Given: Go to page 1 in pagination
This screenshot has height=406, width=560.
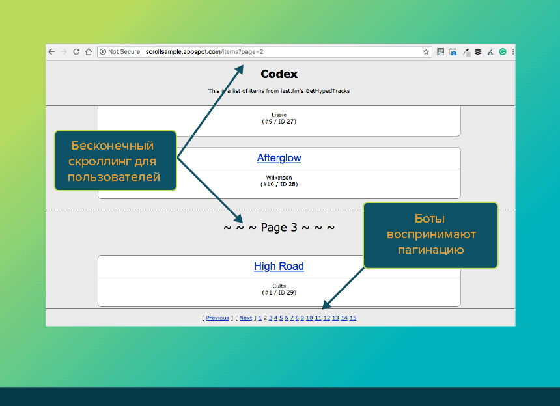Looking at the screenshot, I should (260, 318).
